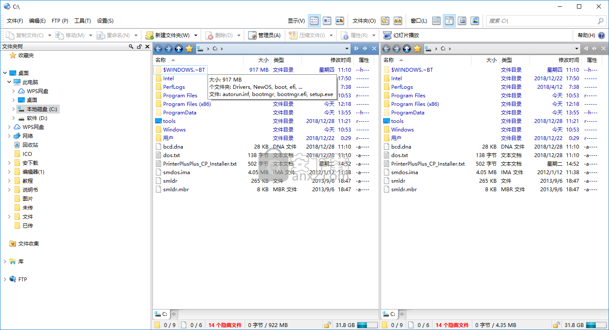Screen dimensions: 609x330
Task: Switch to the second display view icon
Action: (327, 20)
